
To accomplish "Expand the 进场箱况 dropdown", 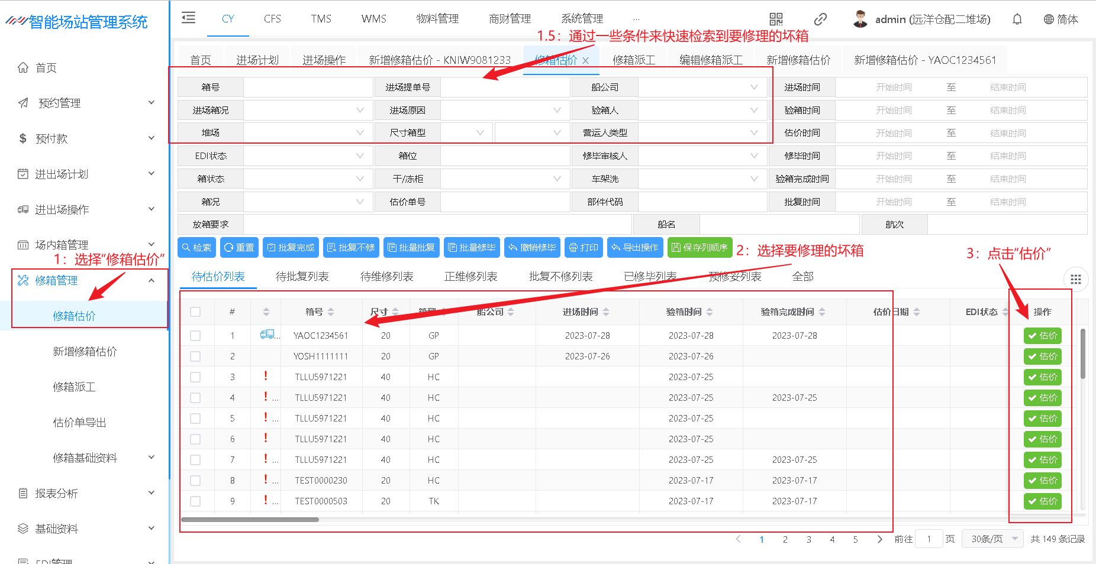I will (308, 111).
